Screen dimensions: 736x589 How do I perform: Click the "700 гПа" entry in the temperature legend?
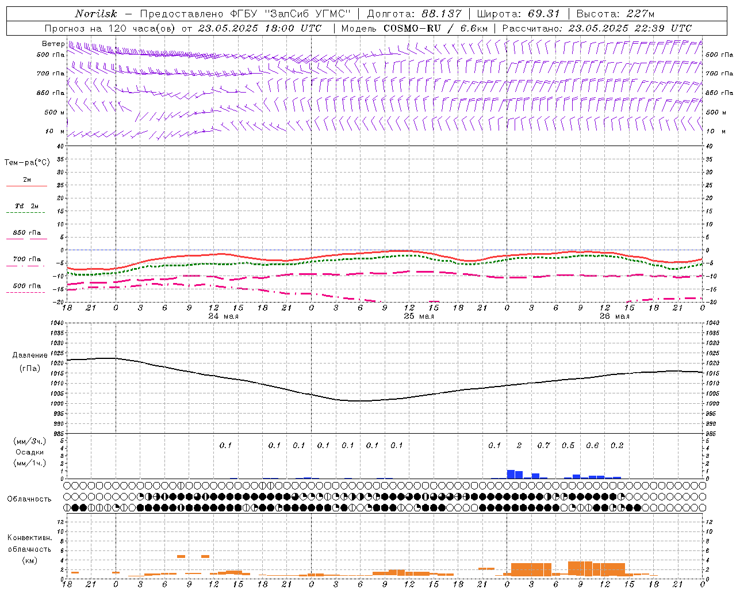[27, 259]
